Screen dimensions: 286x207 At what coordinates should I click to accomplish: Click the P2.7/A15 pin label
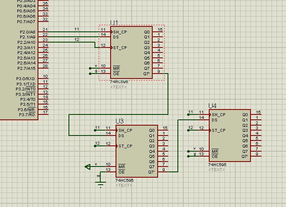[x=26, y=69]
